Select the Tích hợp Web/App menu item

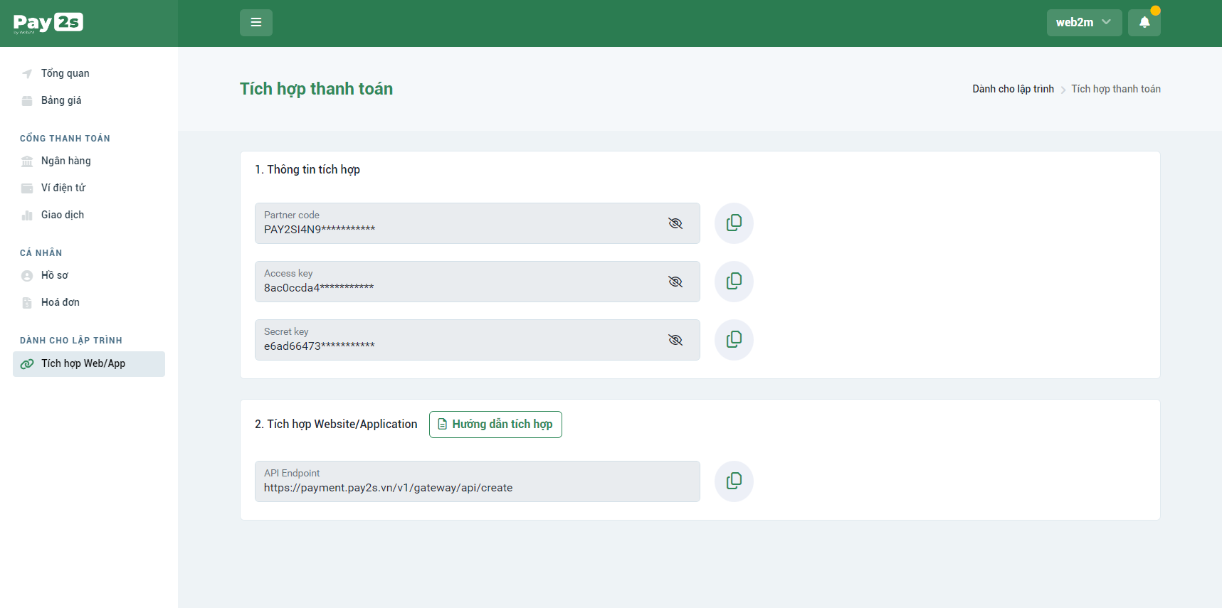point(89,364)
